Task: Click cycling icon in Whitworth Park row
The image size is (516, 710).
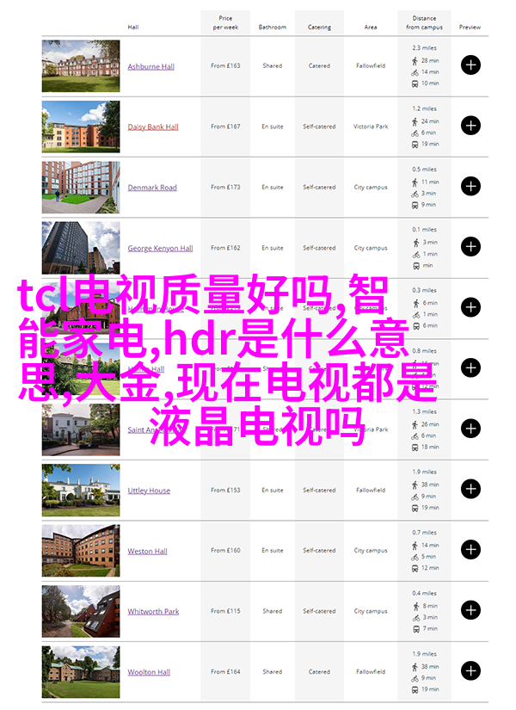Action: [416, 618]
